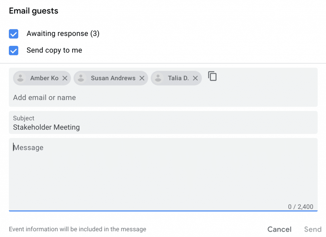This screenshot has height=237, width=326.
Task: Toggle the Send copy to me checkbox
Action: (14, 50)
